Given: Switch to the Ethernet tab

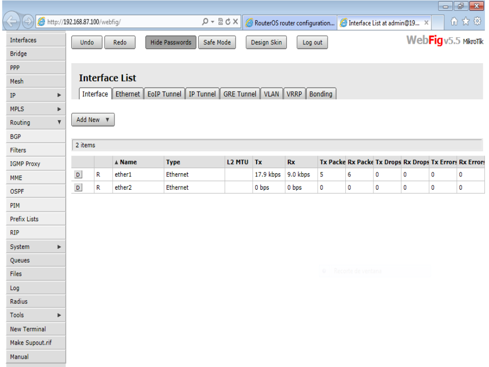Looking at the screenshot, I should pyautogui.click(x=127, y=94).
